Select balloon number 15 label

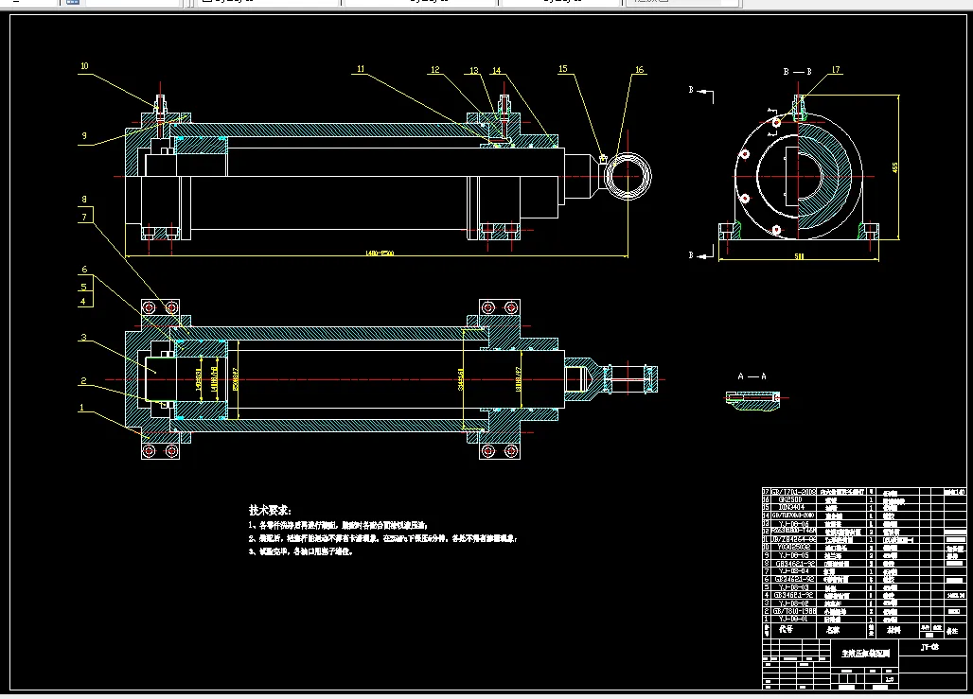coord(563,69)
